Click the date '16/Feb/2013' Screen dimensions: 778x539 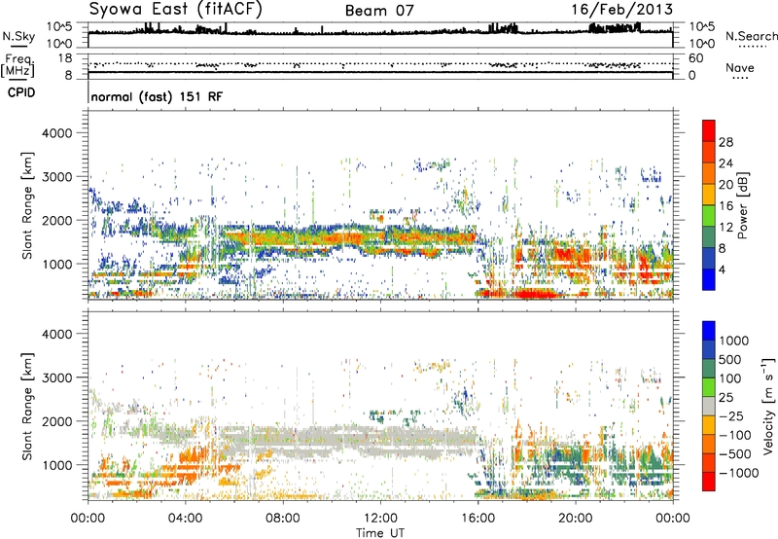point(621,10)
